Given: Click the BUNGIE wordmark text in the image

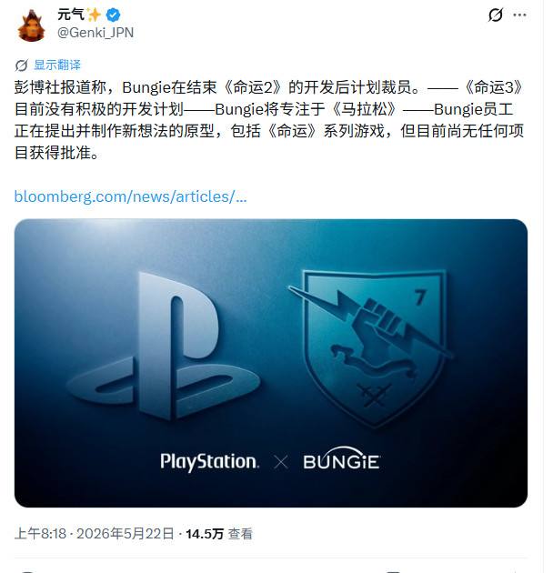Looking at the screenshot, I should tap(342, 459).
